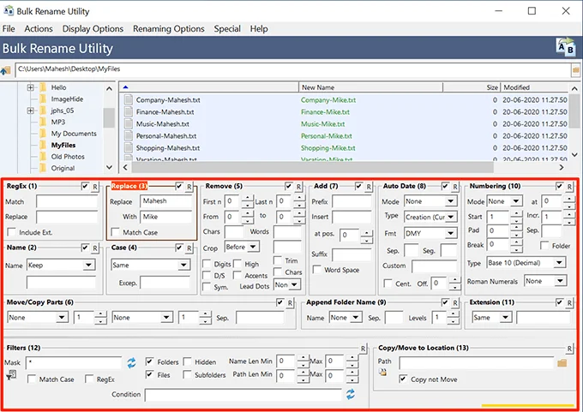Open the Renaming Options menu
583x412 pixels.
(169, 28)
